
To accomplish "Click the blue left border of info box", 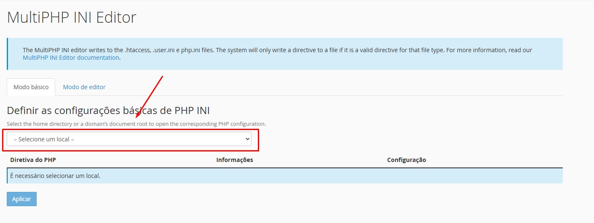I will click(7, 54).
